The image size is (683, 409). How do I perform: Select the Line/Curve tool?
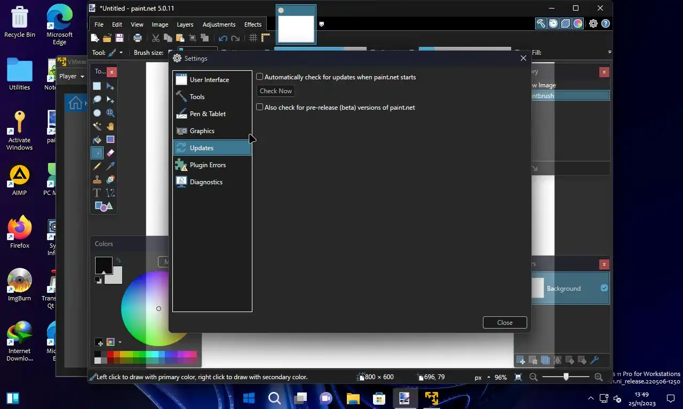click(x=110, y=193)
